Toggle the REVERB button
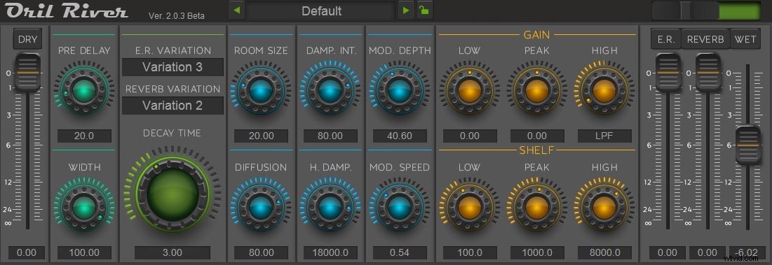The image size is (772, 265). (705, 39)
